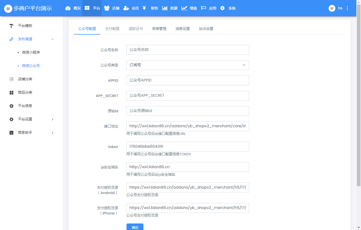Open the 会员 add-user icon
The image size is (361, 230).
[x=126, y=8]
